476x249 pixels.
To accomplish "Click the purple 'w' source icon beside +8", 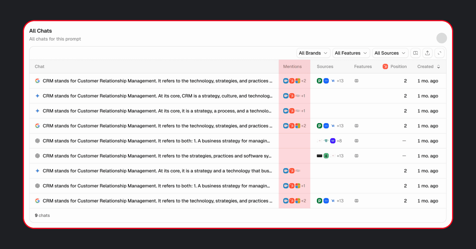I will tap(333, 141).
